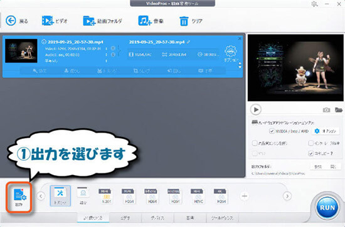Screen dimensions: 345x227
Task: Toggle the auto copy checkbox
Action: click(310, 153)
